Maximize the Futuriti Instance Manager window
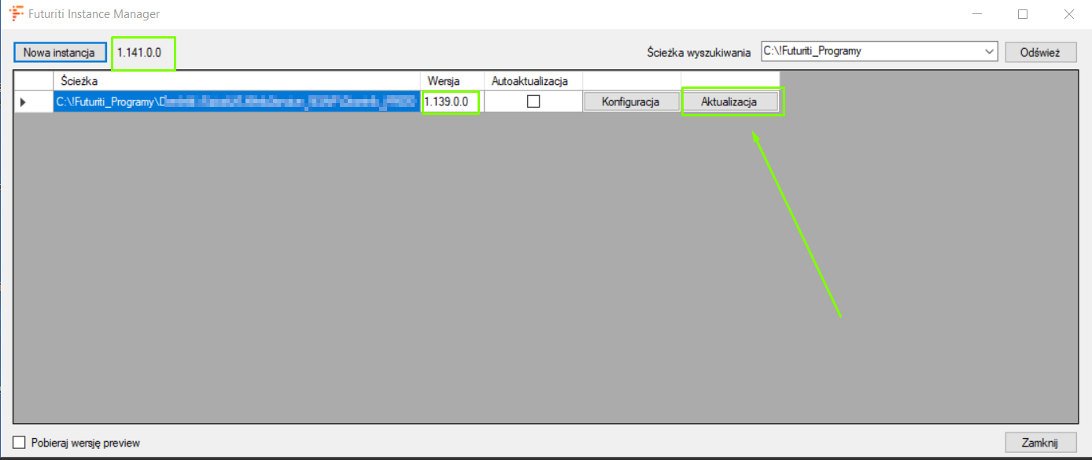This screenshot has width=1092, height=460. pyautogui.click(x=1023, y=14)
